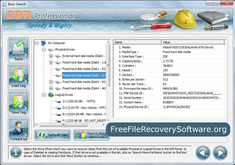The image size is (235, 165).
Task: Click horizontal scrollbar left arrow
Action: point(37,125)
